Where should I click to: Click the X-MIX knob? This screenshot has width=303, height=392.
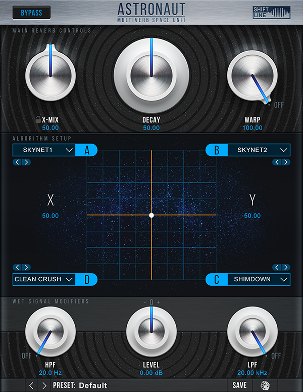(x=50, y=75)
